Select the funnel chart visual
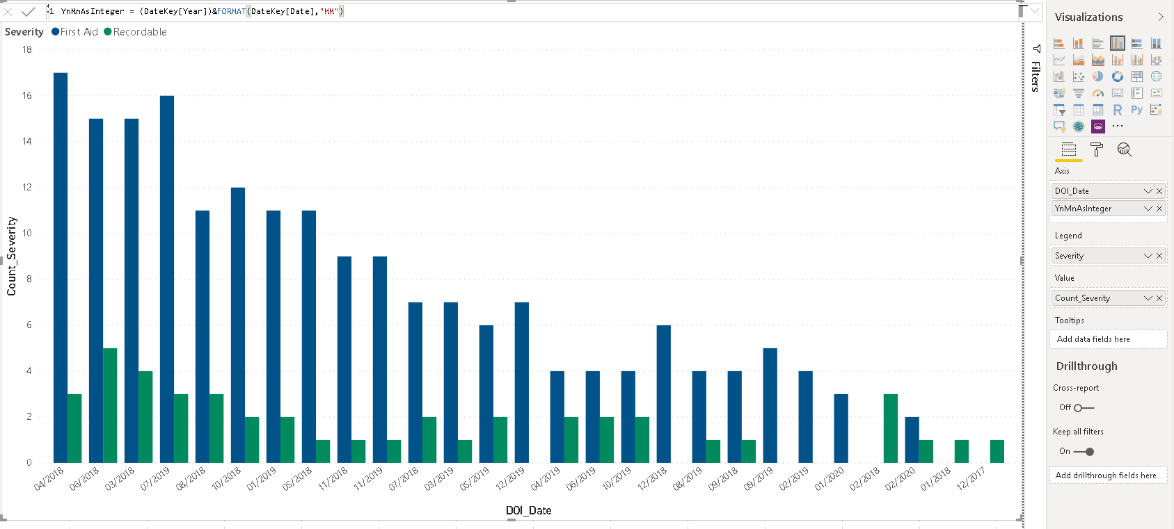The width and height of the screenshot is (1174, 529). pyautogui.click(x=1079, y=93)
